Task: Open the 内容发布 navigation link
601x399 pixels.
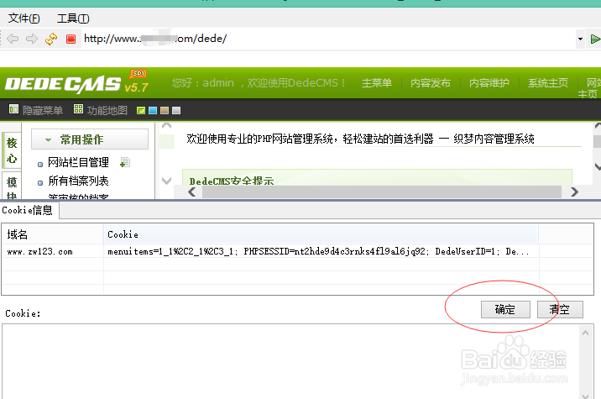Action: pos(431,83)
